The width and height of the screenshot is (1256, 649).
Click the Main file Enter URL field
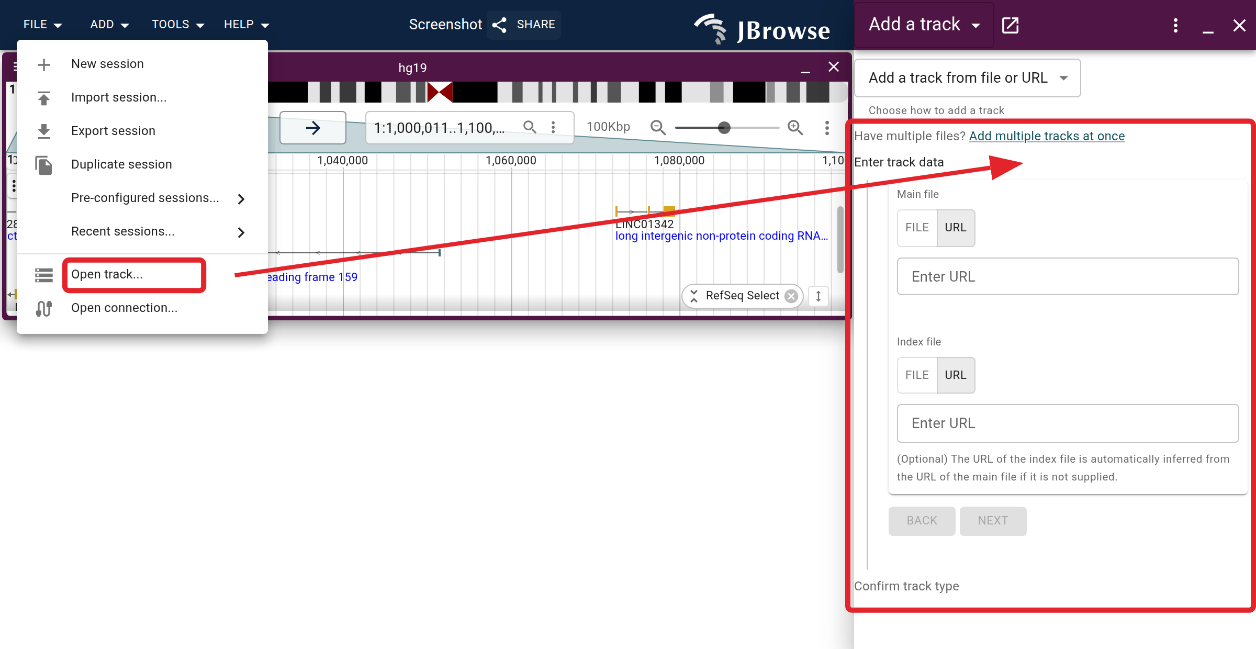pyautogui.click(x=1068, y=276)
